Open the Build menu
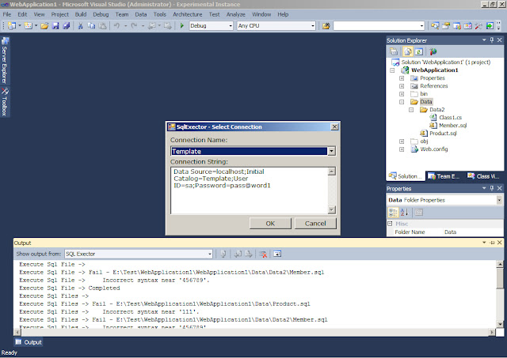 (81, 14)
